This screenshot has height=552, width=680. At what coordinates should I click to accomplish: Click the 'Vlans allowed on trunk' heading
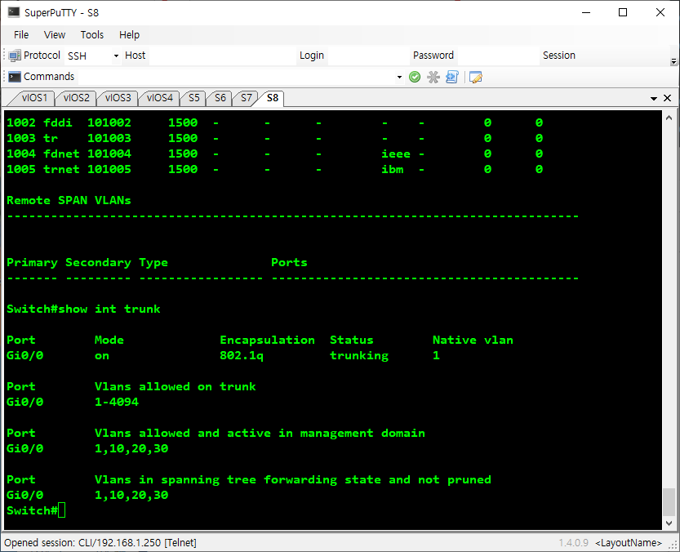176,387
